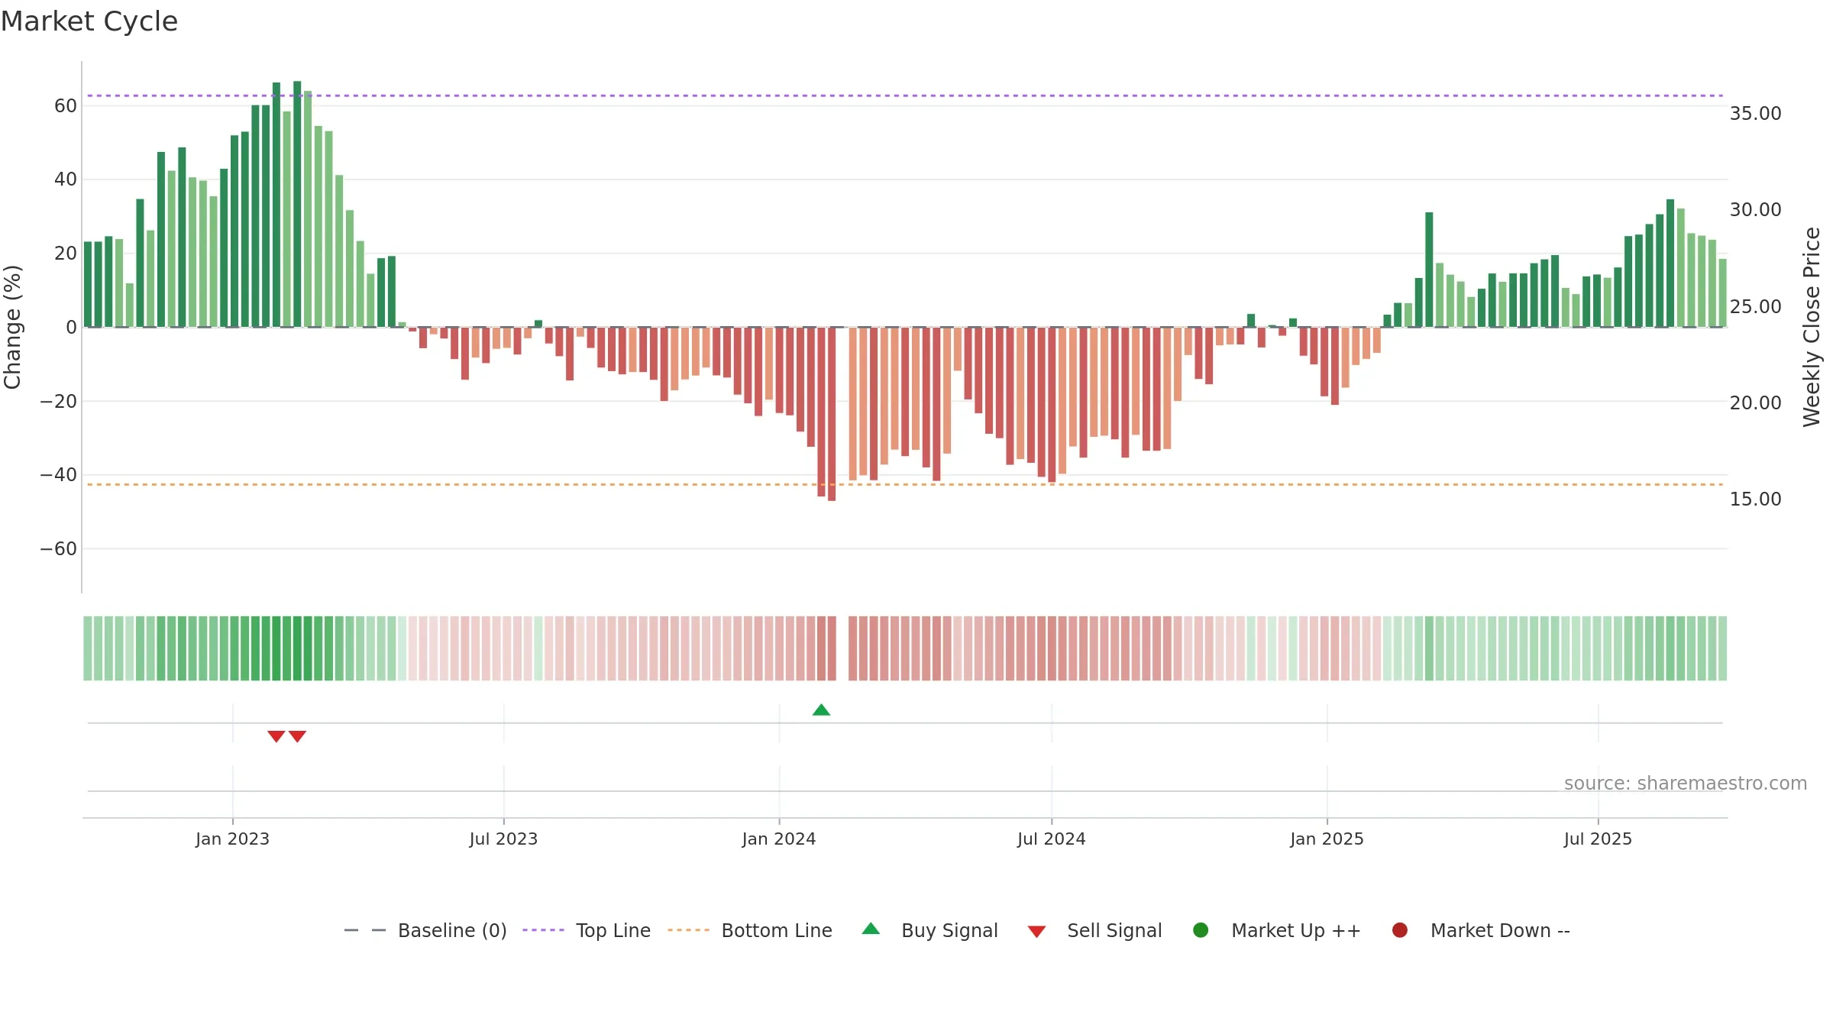1833x1031 pixels.
Task: Click the −40 change axis label
Action: (59, 475)
